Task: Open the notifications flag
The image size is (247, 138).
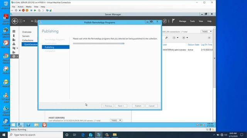Action: coord(173,21)
